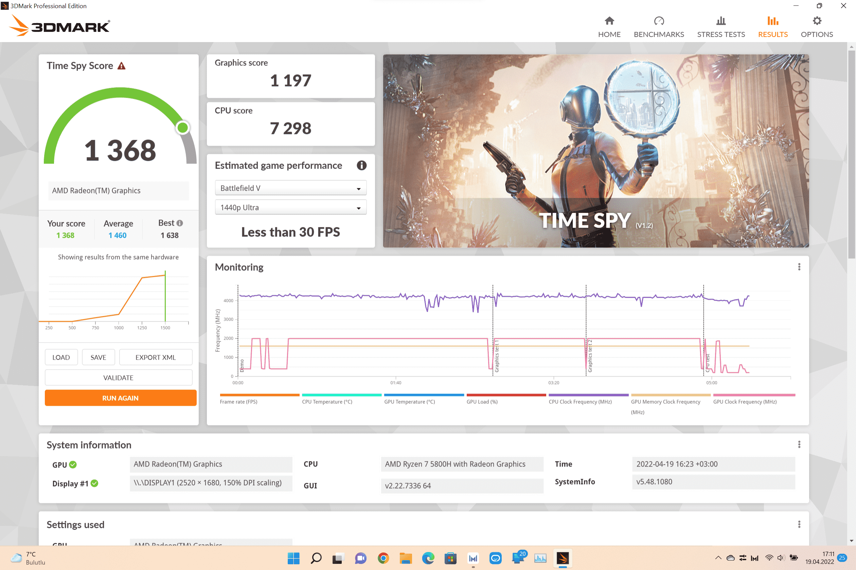Expand the Battlefield V game dropdown
Screen dimensions: 856x570
pos(290,188)
